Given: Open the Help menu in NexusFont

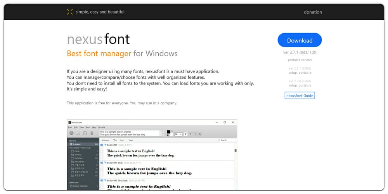Looking at the screenshot, I should (x=94, y=127).
